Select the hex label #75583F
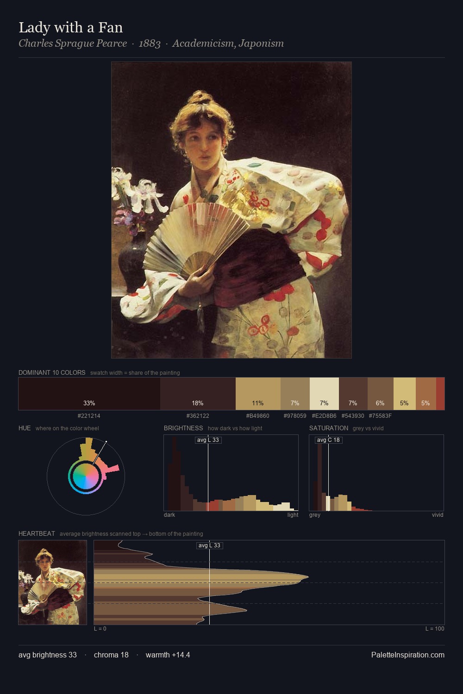Viewport: 463px width, 694px height. pyautogui.click(x=380, y=416)
